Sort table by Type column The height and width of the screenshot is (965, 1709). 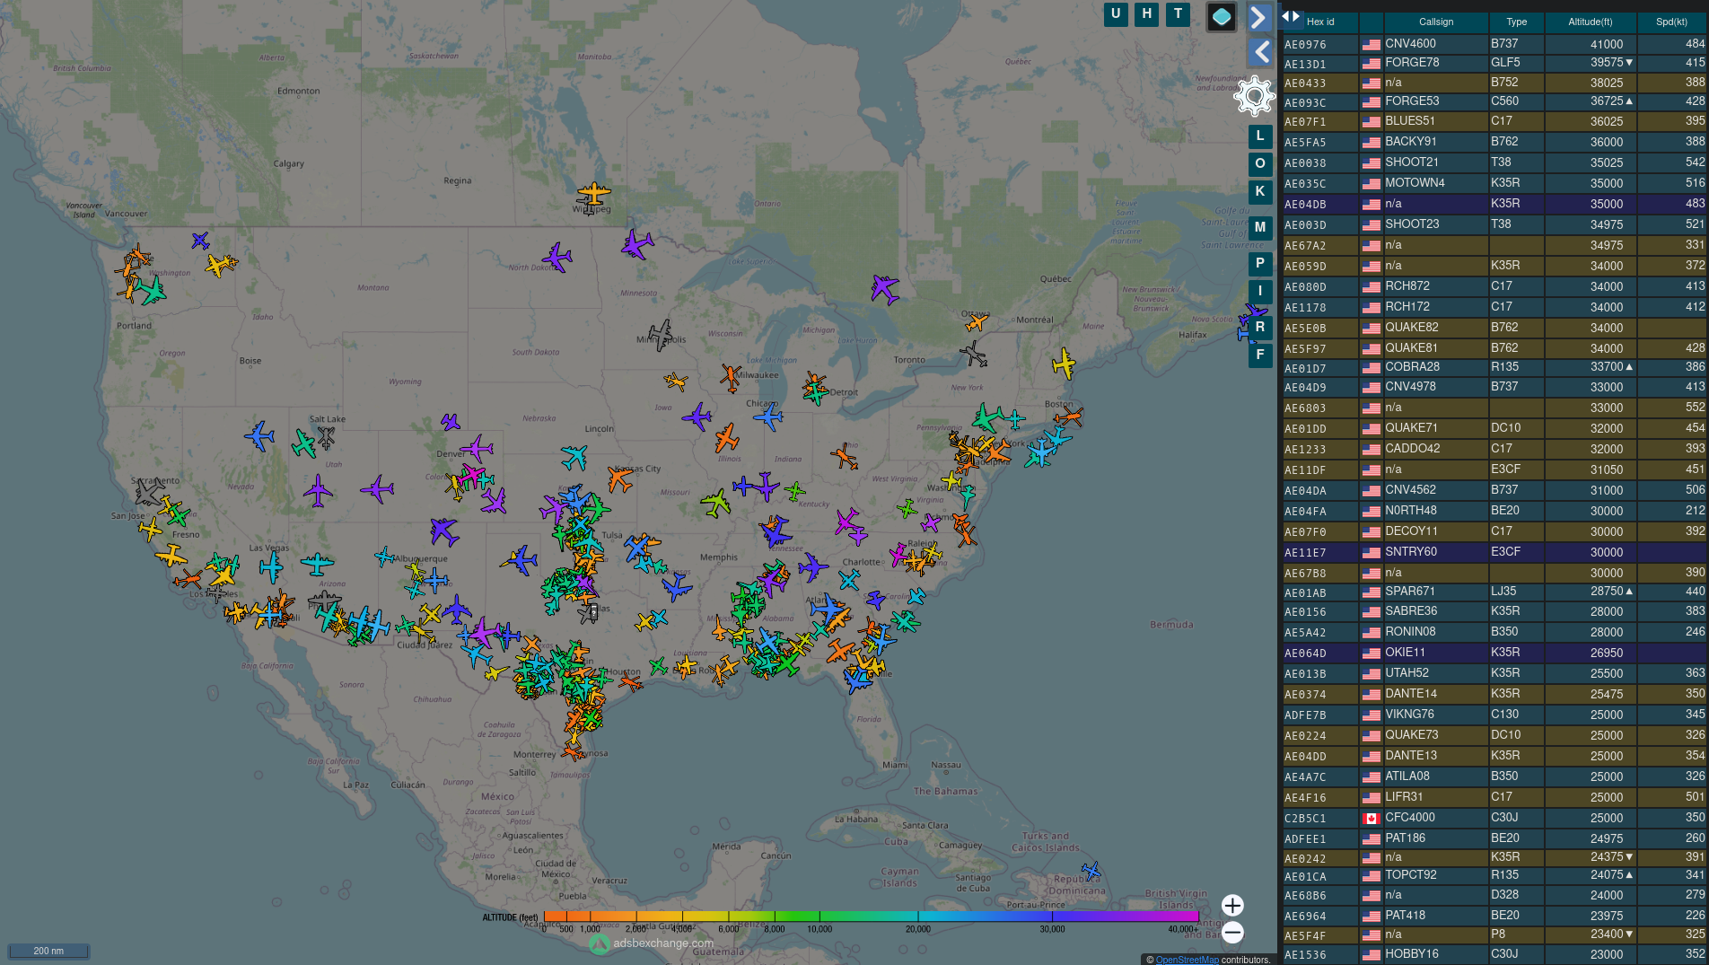tap(1516, 22)
